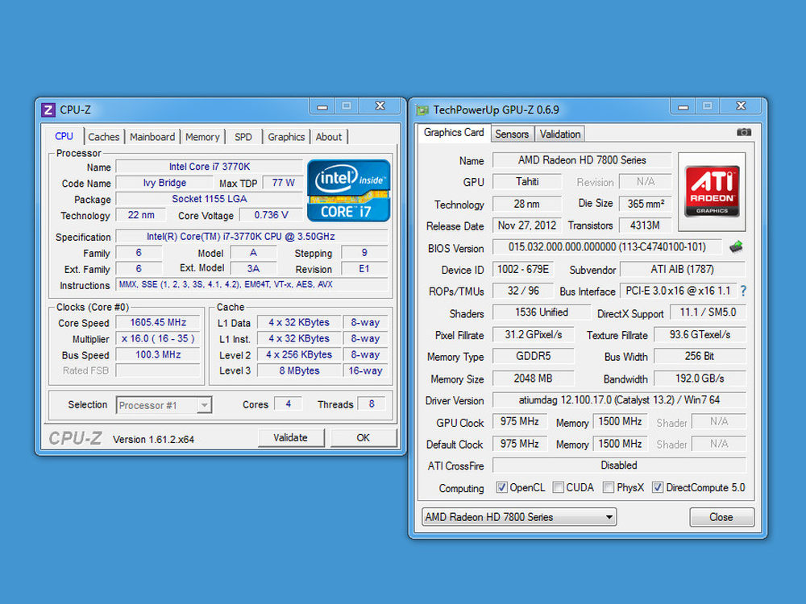The height and width of the screenshot is (604, 806).
Task: Click the Cores value 4
Action: (288, 404)
